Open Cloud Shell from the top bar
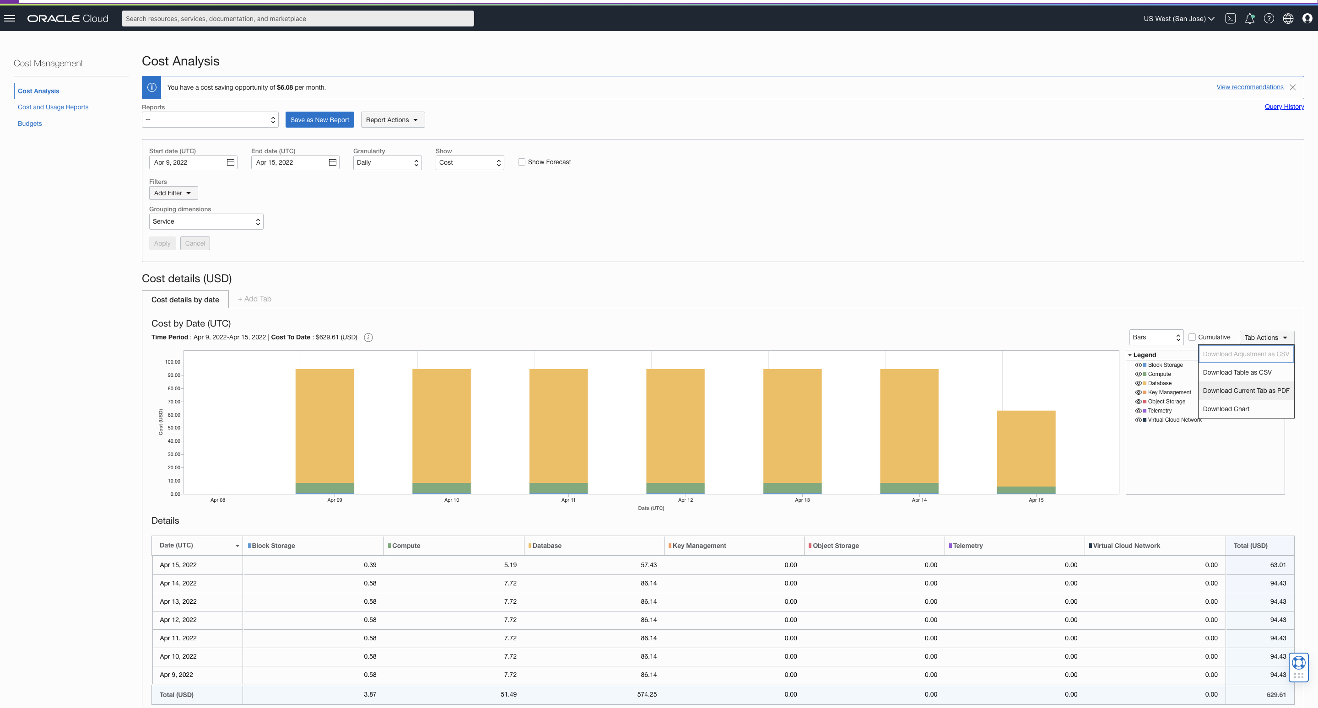This screenshot has height=708, width=1318. pos(1231,18)
